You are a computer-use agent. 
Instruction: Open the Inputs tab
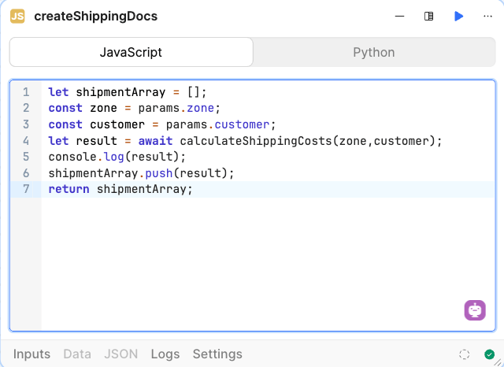point(31,354)
